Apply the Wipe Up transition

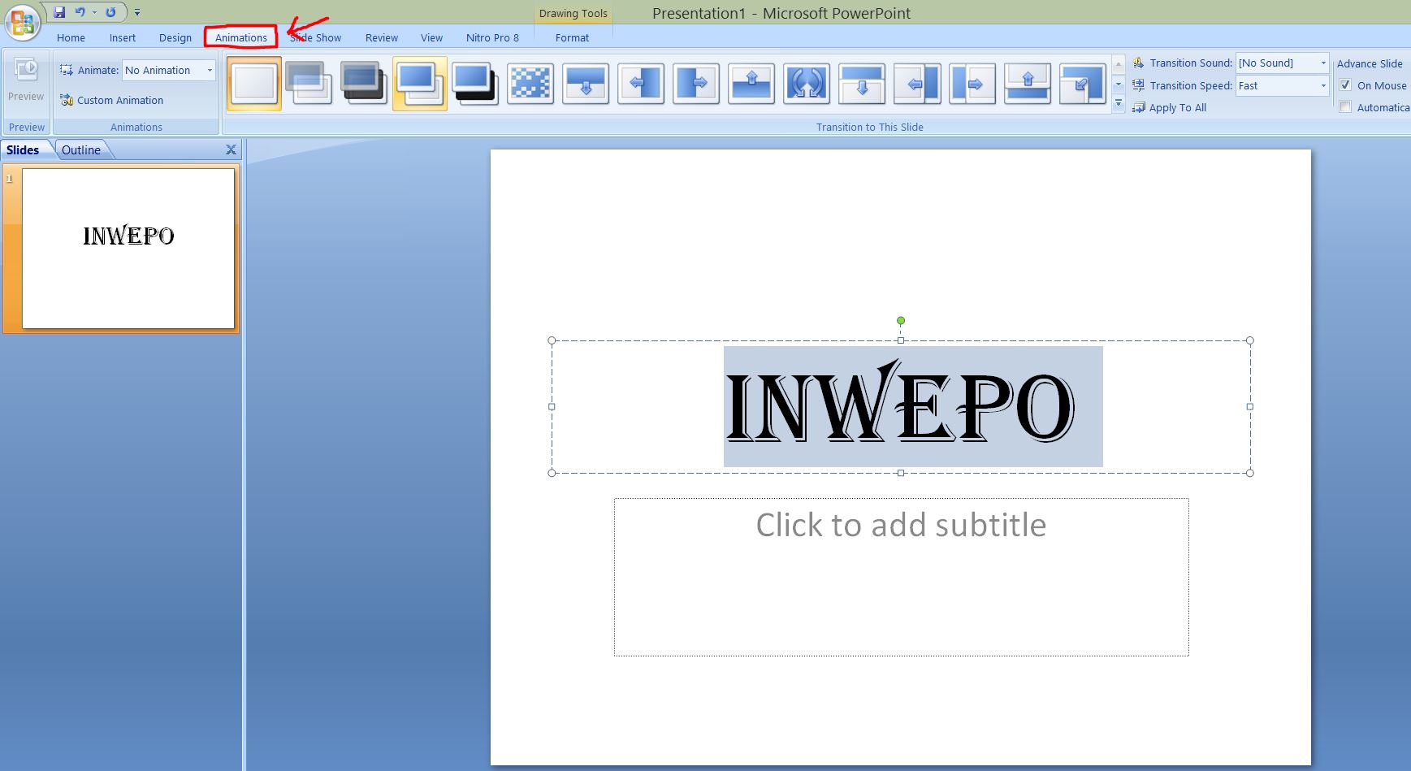coord(751,83)
